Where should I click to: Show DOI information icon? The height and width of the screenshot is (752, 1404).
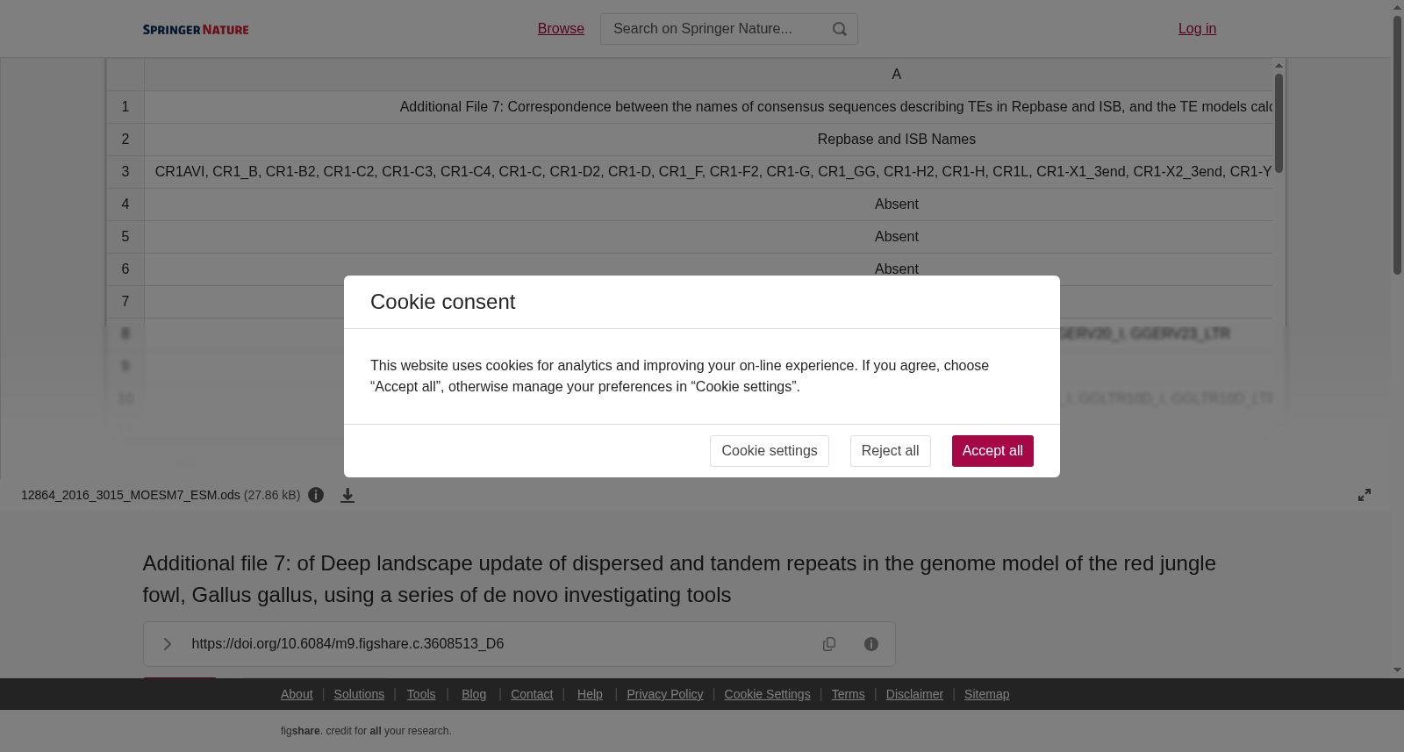(x=871, y=644)
